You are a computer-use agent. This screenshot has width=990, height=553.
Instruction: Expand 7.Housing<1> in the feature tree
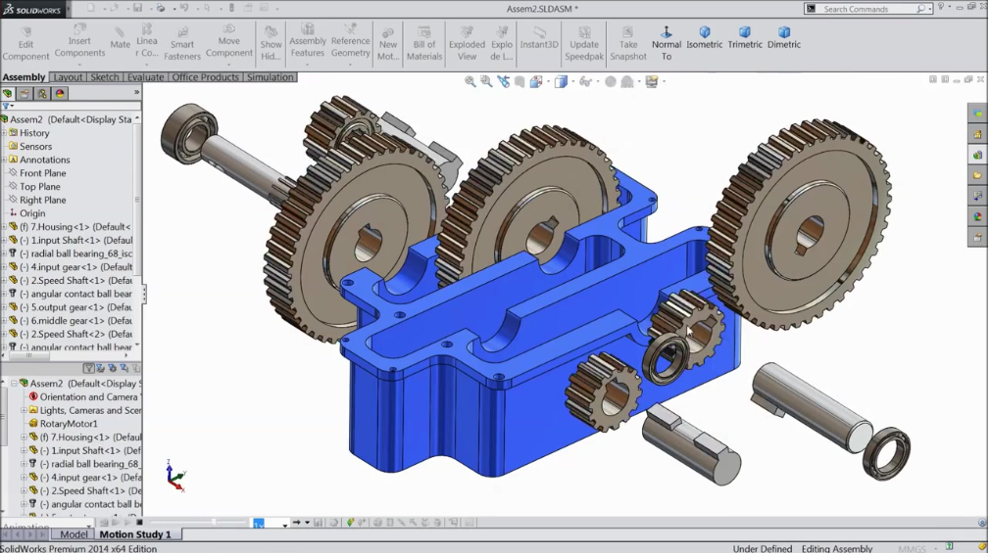pos(5,226)
